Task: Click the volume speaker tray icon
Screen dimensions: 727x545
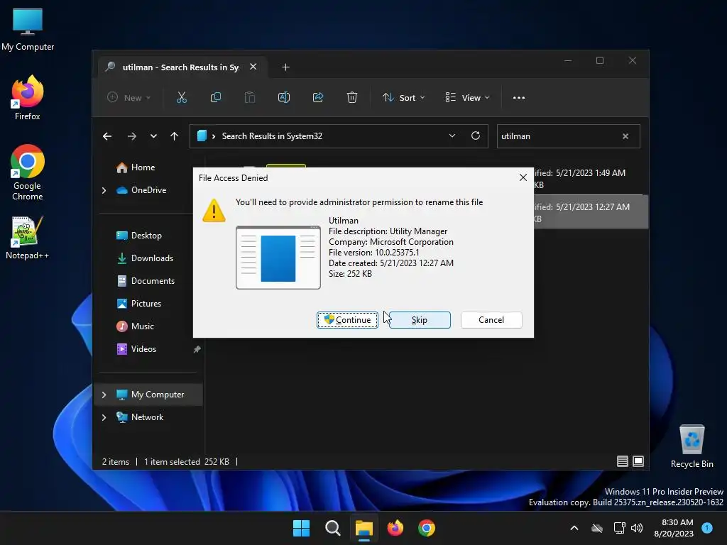Action: pos(637,528)
